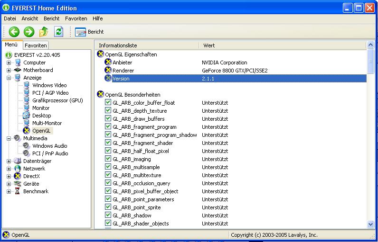Select the Computer icon in tree
Image resolution: width=378 pixels, height=242 pixels.
click(18, 63)
